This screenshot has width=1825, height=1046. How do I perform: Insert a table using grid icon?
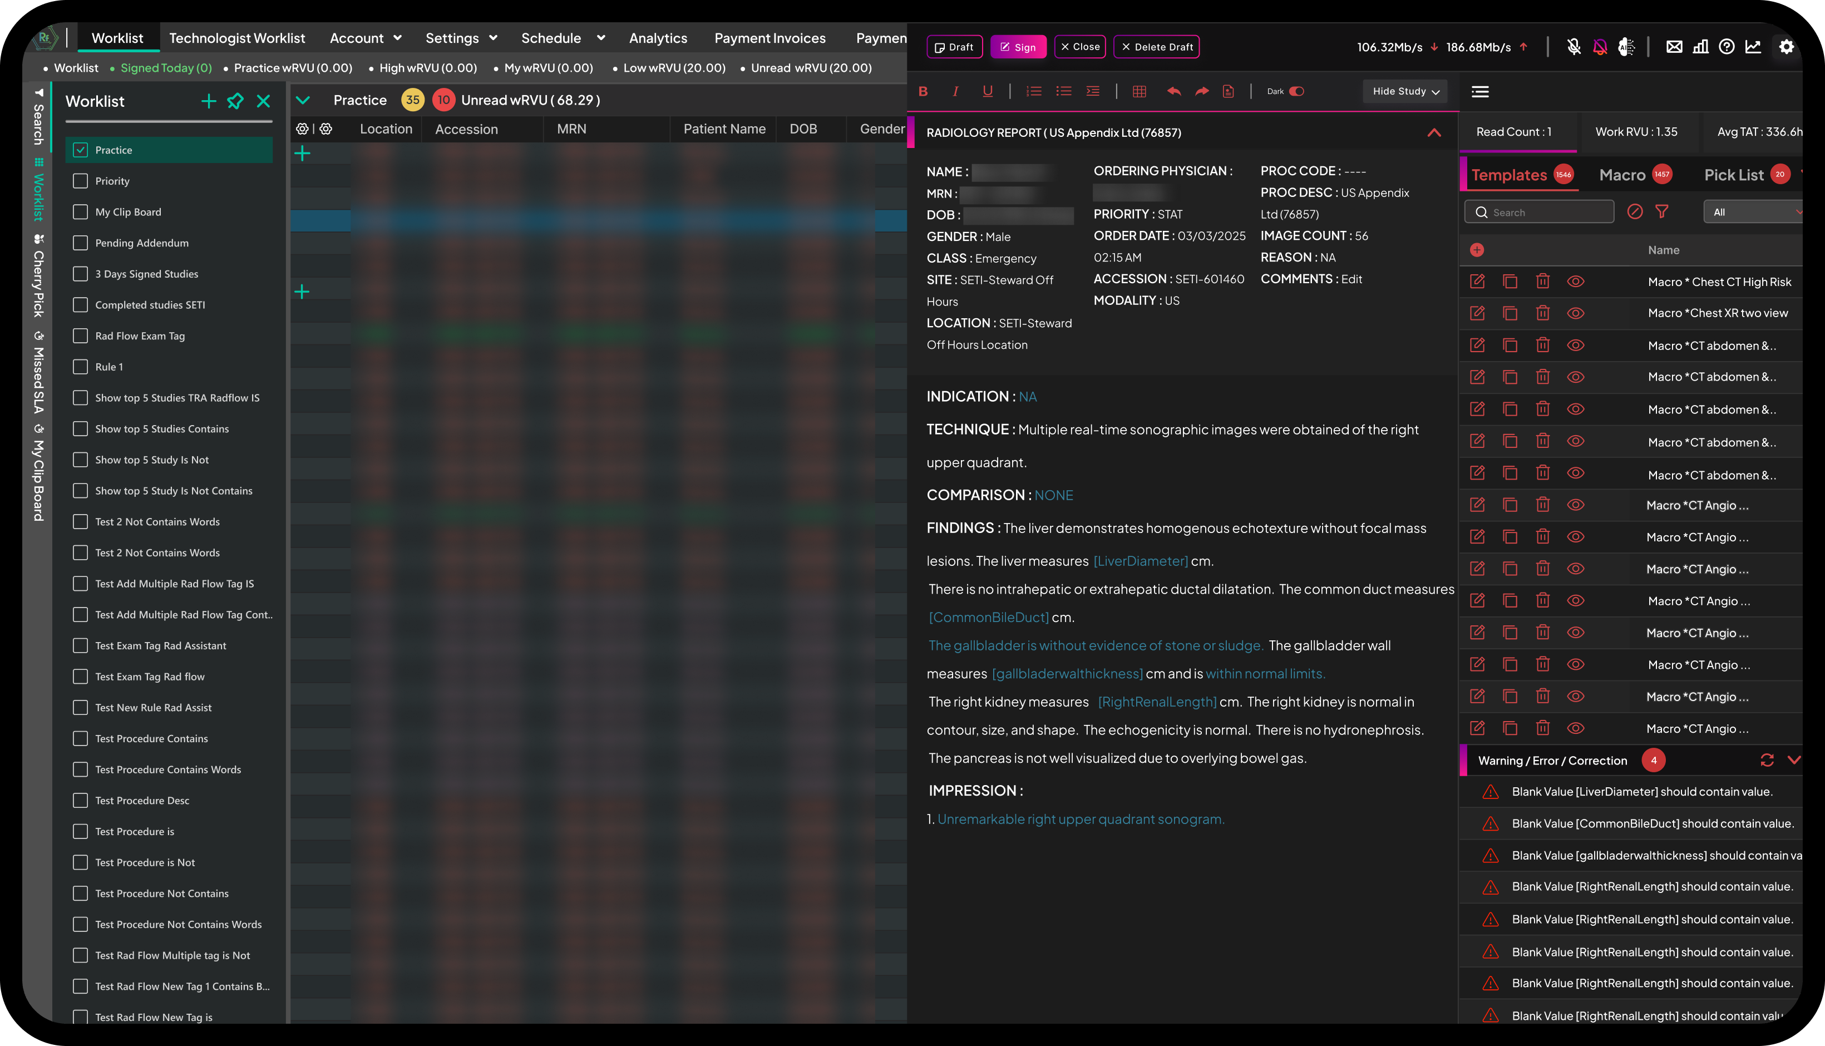click(1138, 91)
